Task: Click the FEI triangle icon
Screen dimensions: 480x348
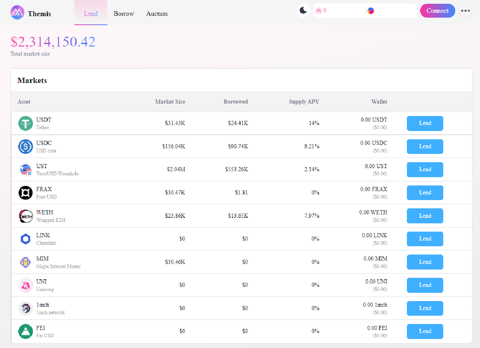Action: [x=25, y=331]
